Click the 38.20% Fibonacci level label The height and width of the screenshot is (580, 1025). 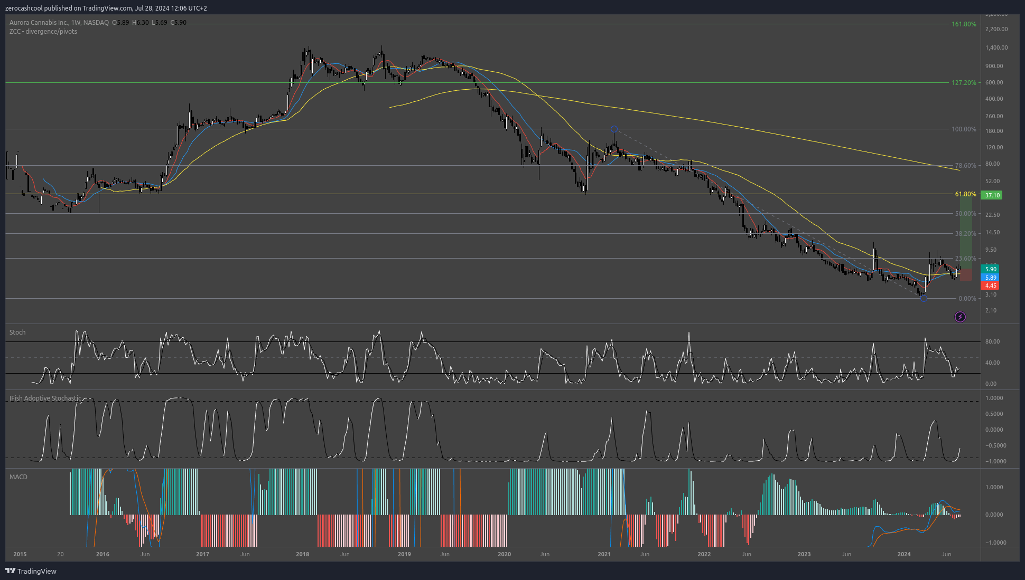(x=965, y=234)
